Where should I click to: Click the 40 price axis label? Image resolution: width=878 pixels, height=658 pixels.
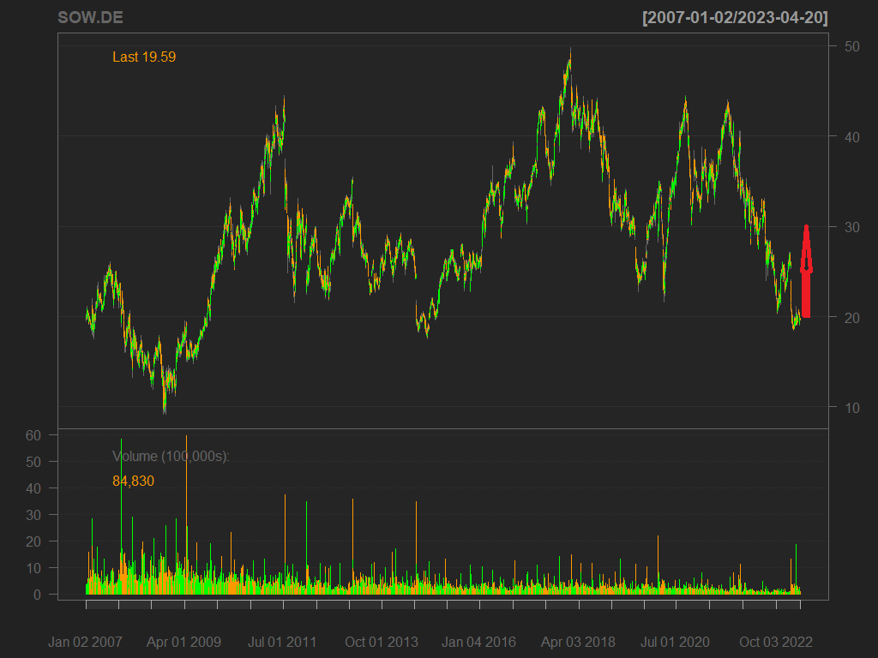851,137
